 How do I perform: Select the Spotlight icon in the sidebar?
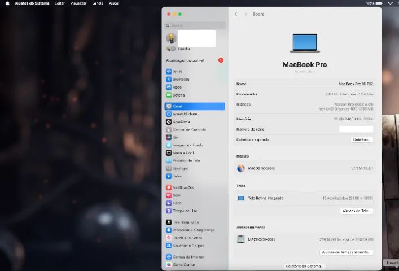[x=169, y=168]
